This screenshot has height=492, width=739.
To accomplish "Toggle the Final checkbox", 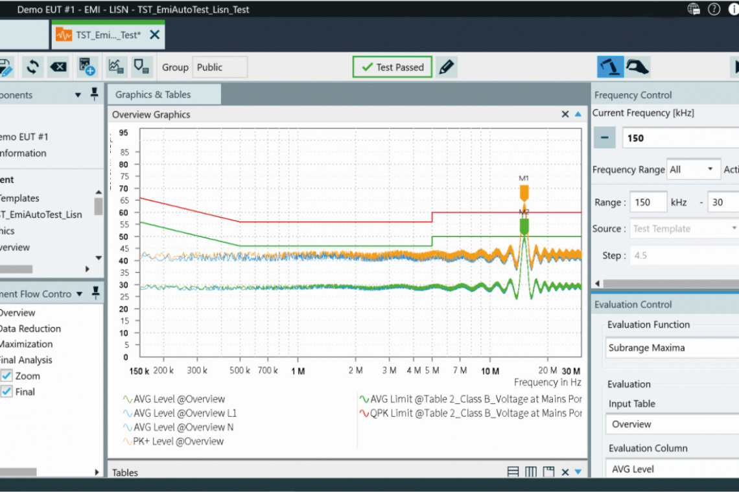I will tap(7, 392).
